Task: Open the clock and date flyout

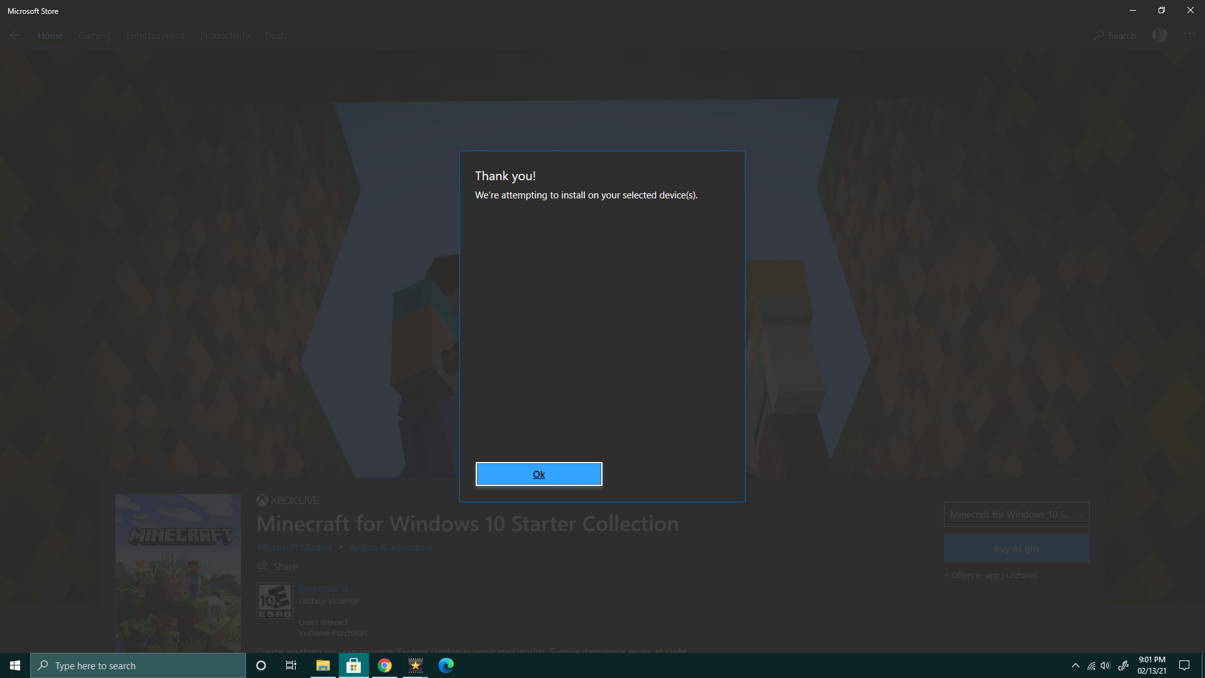Action: coord(1152,665)
